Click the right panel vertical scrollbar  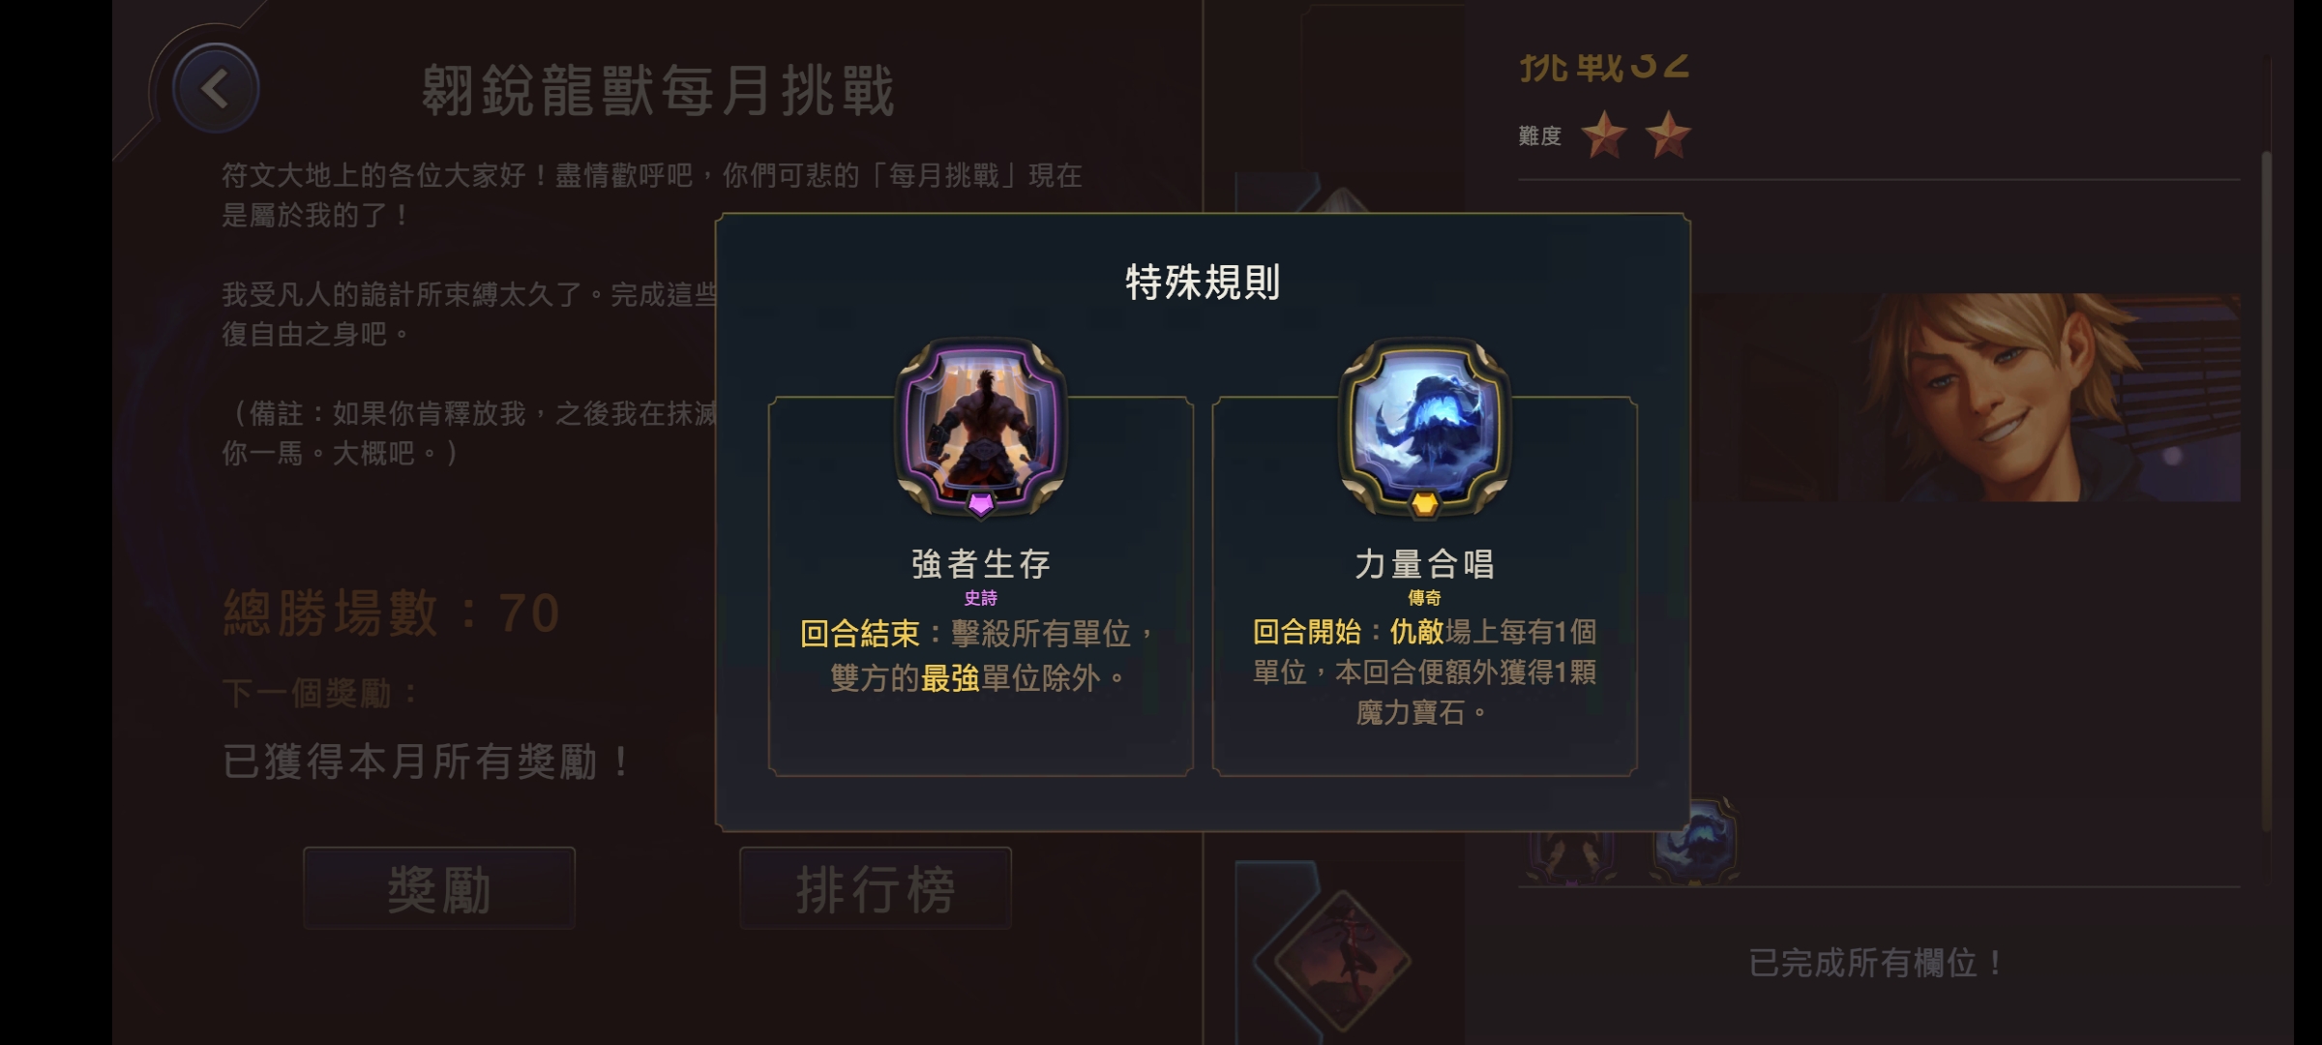click(2265, 490)
